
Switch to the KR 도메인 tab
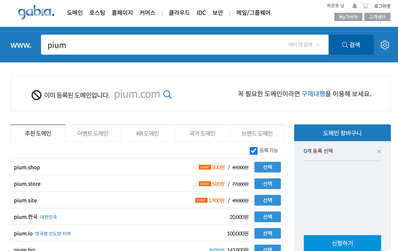(147, 133)
